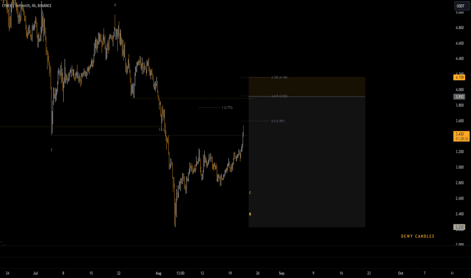The width and height of the screenshot is (471, 278).
Task: Select the orange shaded Fibonacci golden zone
Action: [307, 87]
